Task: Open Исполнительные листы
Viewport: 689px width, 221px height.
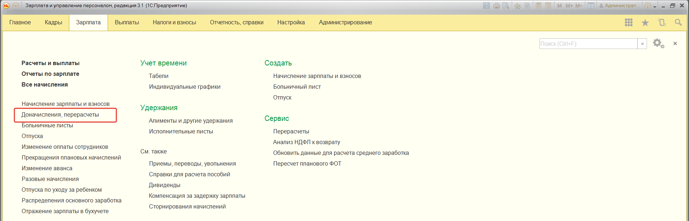Action: (181, 131)
